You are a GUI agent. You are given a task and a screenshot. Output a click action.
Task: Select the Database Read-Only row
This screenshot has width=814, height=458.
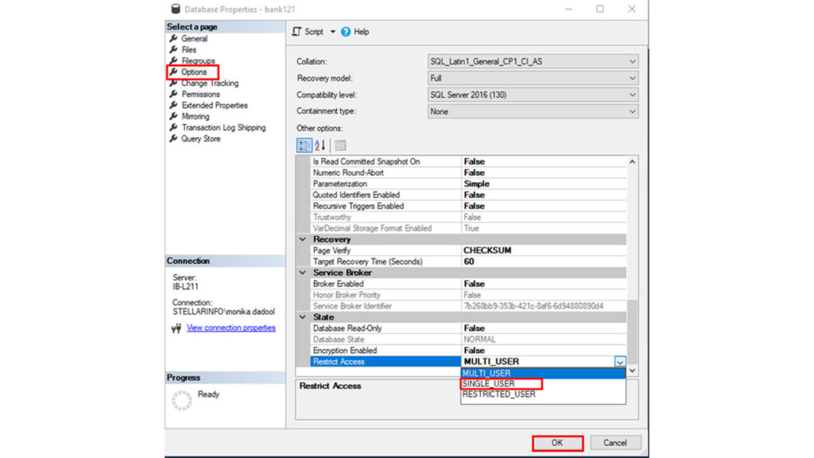coord(469,328)
